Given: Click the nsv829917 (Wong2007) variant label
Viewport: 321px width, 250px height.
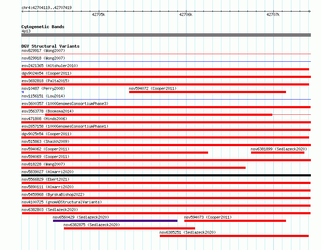Looking at the screenshot, I should (x=43, y=51).
